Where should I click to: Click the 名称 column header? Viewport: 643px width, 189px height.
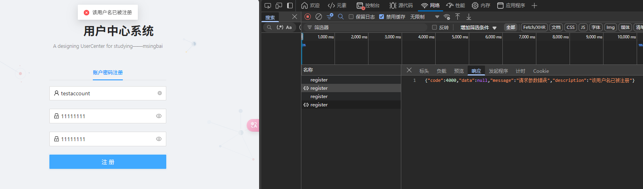(x=351, y=70)
